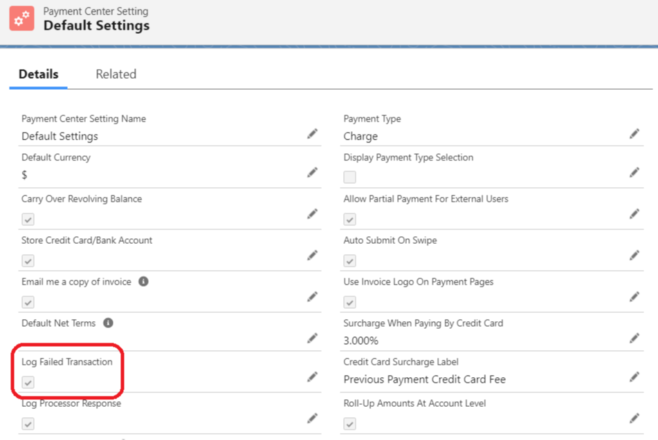Click edit pencil for Surcharge When Paying By Credit Card
658x440 pixels.
(634, 338)
